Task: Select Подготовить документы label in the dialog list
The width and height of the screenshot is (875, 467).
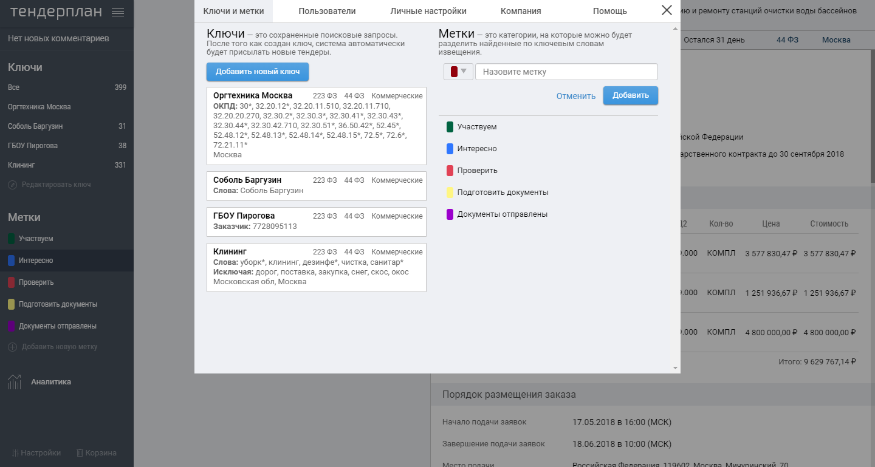Action: pyautogui.click(x=503, y=193)
